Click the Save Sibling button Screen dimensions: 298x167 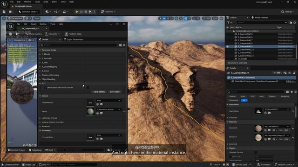click(99, 92)
